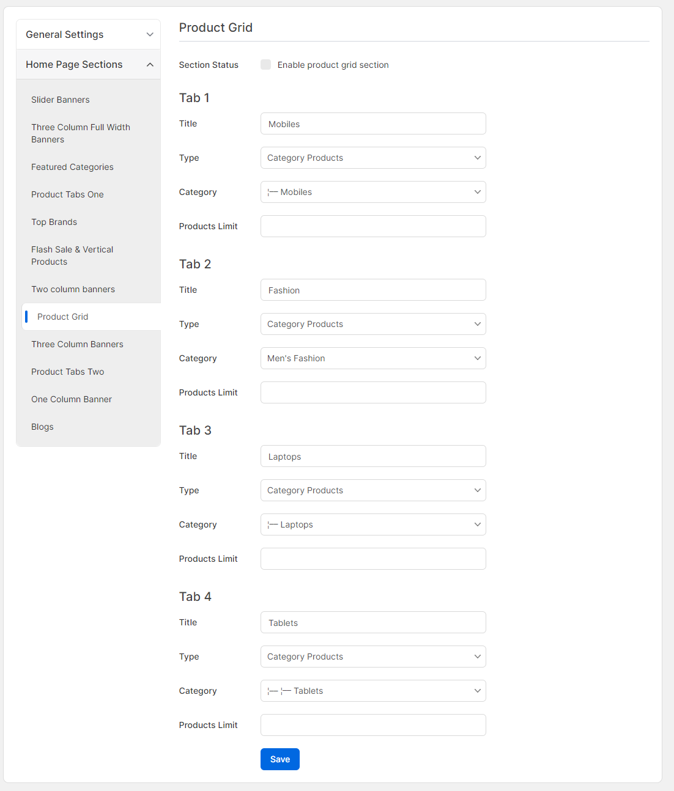
Task: Edit Tab 2 title field Fashion
Action: (x=373, y=290)
